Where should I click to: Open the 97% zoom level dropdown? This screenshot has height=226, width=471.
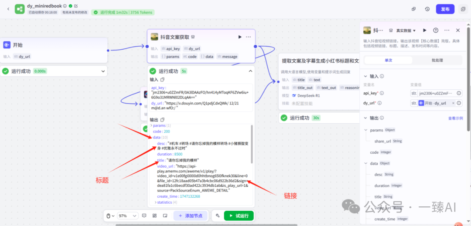coord(128,216)
